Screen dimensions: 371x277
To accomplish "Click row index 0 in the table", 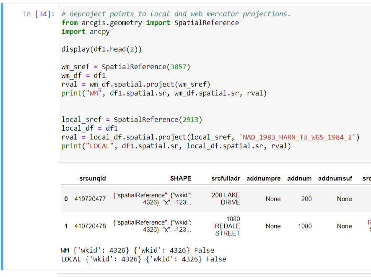I will tap(66, 199).
